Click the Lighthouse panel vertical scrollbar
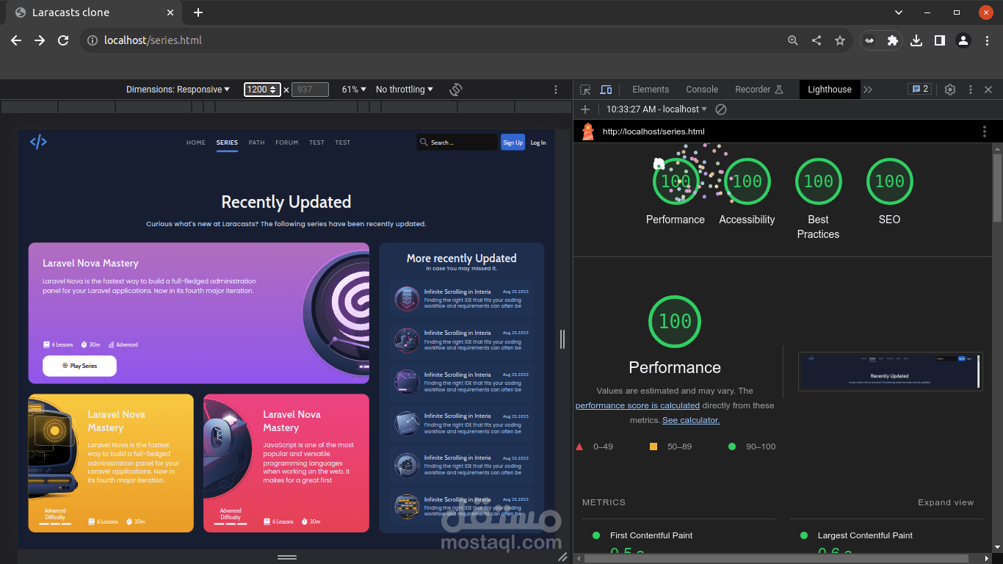The width and height of the screenshot is (1003, 564). [x=997, y=188]
